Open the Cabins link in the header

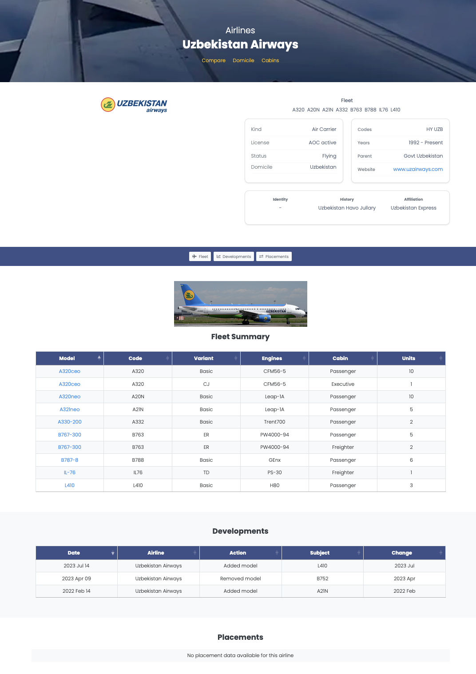[x=270, y=60]
